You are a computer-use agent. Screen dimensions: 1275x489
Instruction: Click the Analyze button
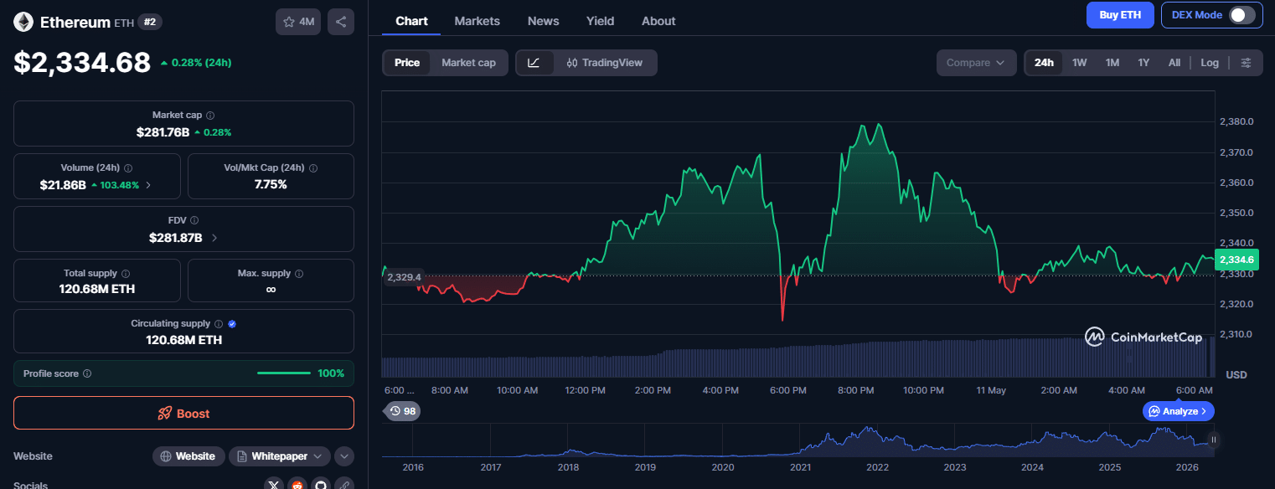click(1178, 411)
